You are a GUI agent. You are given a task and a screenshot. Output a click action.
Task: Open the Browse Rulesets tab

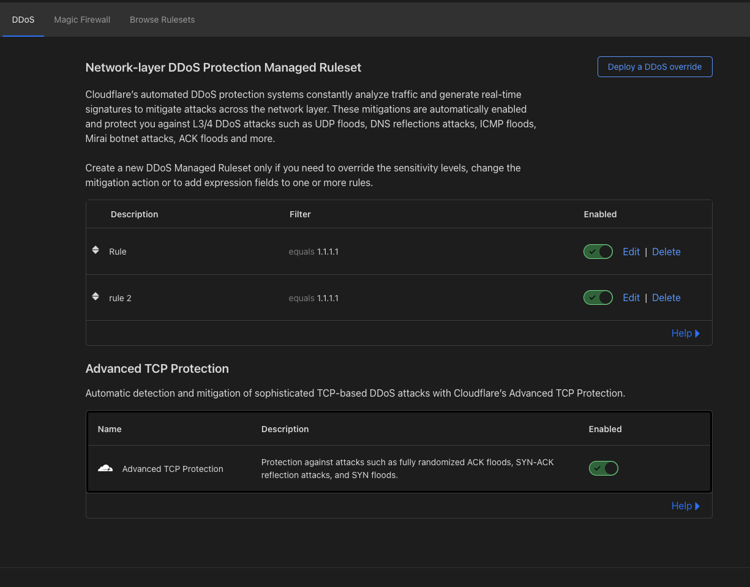[x=162, y=20]
